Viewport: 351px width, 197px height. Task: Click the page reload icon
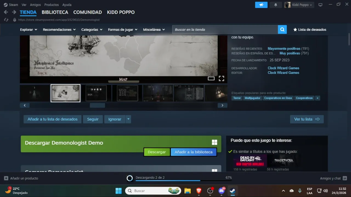tap(6, 20)
